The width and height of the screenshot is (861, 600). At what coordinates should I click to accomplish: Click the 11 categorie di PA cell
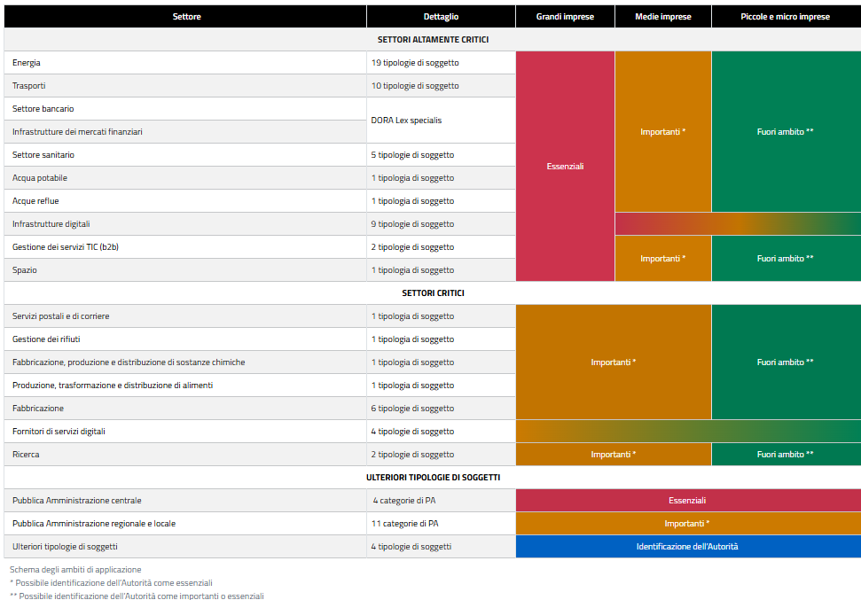[404, 524]
